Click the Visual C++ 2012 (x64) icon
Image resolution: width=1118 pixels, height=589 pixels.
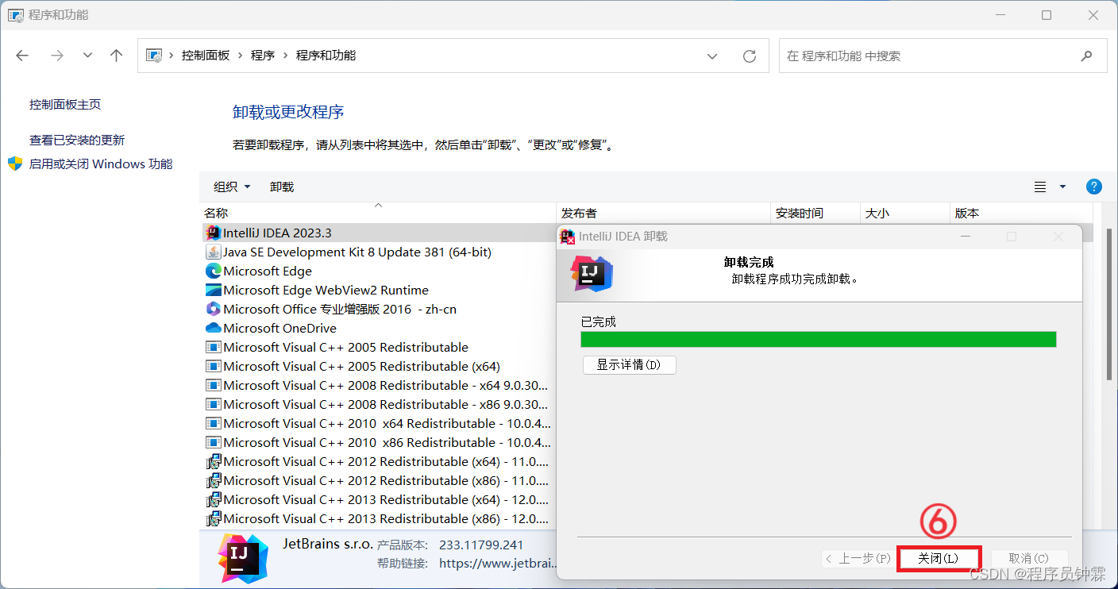click(x=213, y=461)
